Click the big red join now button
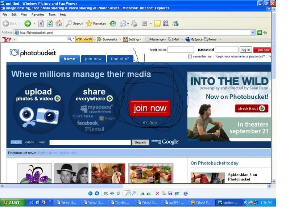 tap(150, 108)
